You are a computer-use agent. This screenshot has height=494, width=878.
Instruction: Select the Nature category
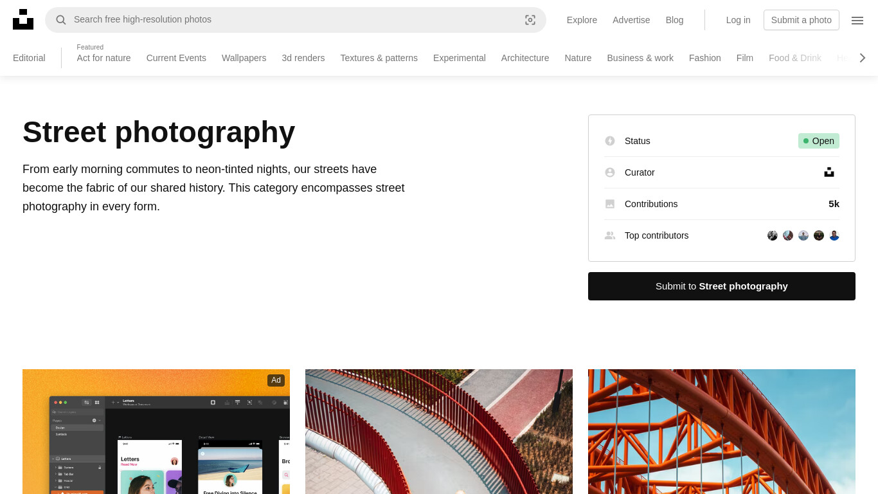point(578,58)
